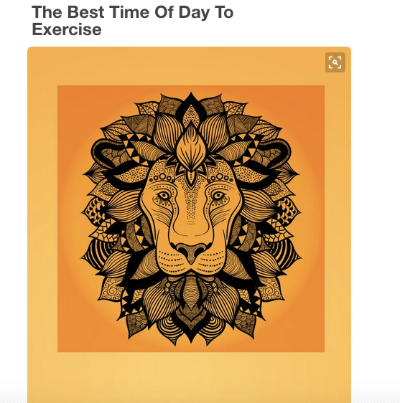The width and height of the screenshot is (400, 403).
Task: Click the lion's whisker dots on left muzzle
Action: pos(170,261)
